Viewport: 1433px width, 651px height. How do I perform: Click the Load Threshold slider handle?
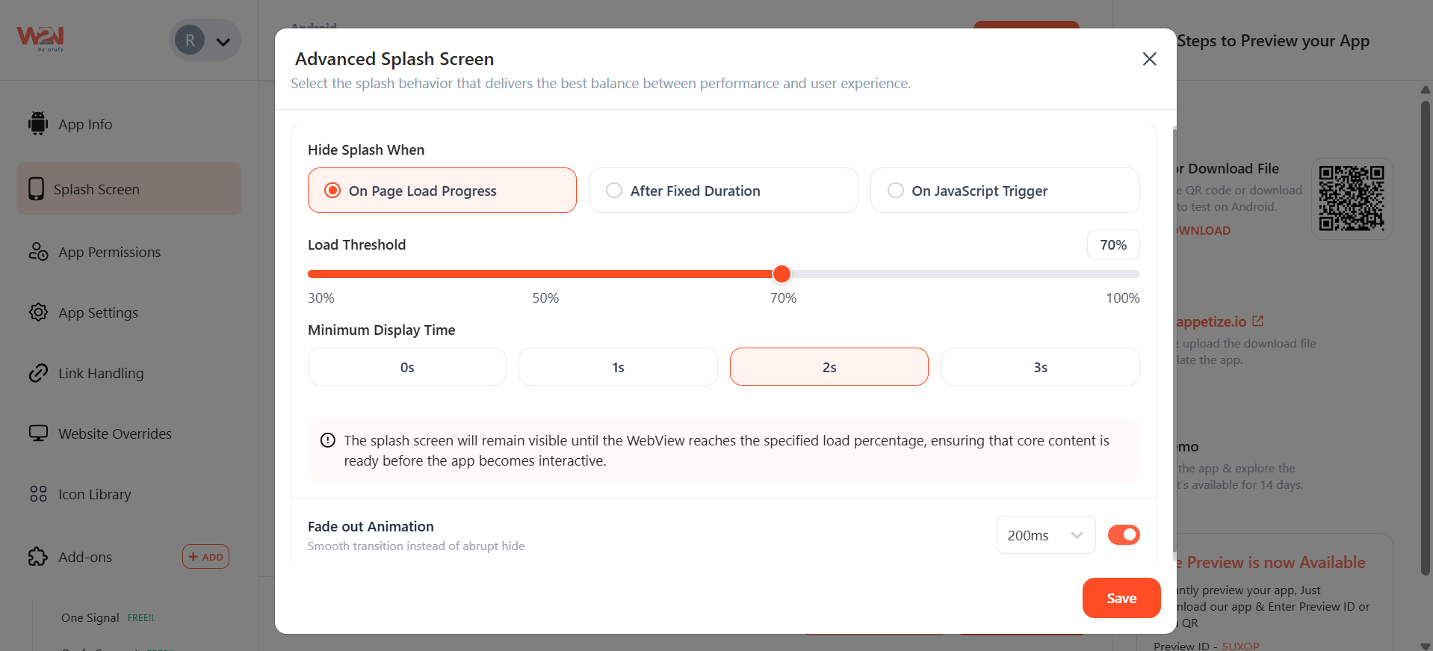(x=782, y=274)
